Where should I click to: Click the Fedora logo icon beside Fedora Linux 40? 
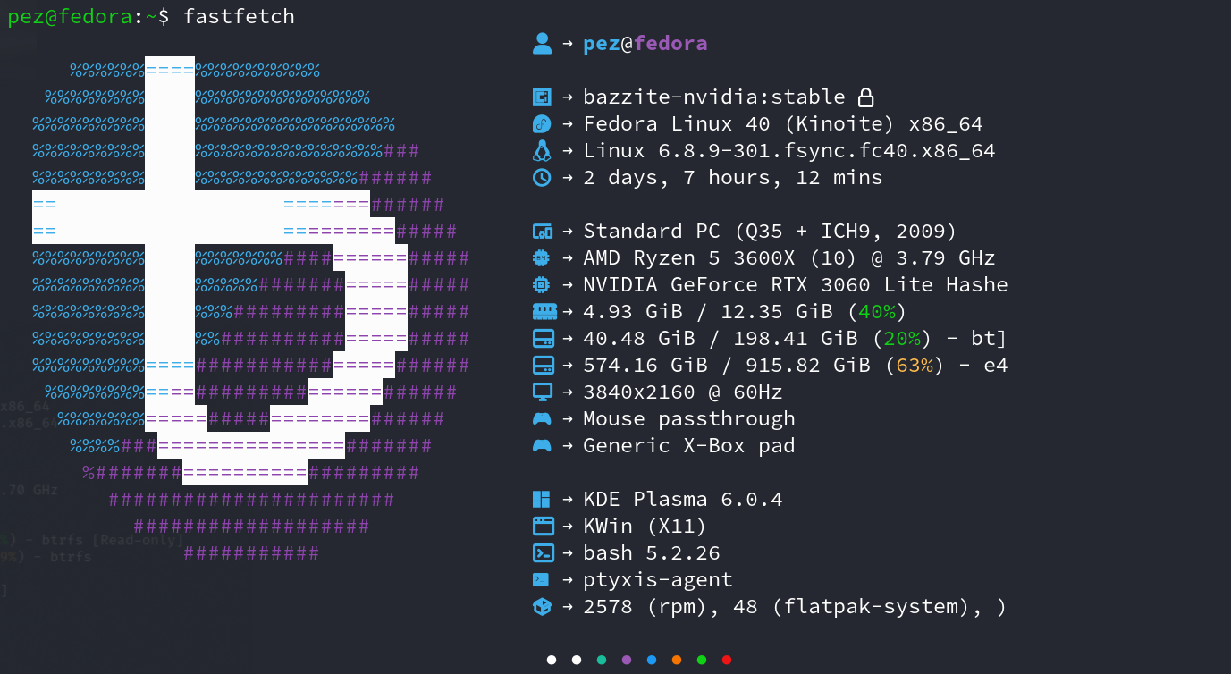coord(542,123)
